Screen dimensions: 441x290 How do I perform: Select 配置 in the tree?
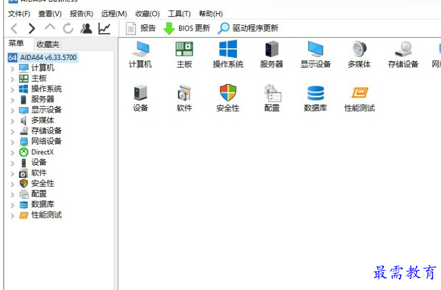pyautogui.click(x=39, y=194)
